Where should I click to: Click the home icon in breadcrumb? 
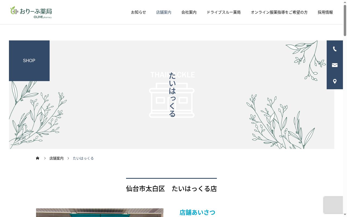(38, 158)
